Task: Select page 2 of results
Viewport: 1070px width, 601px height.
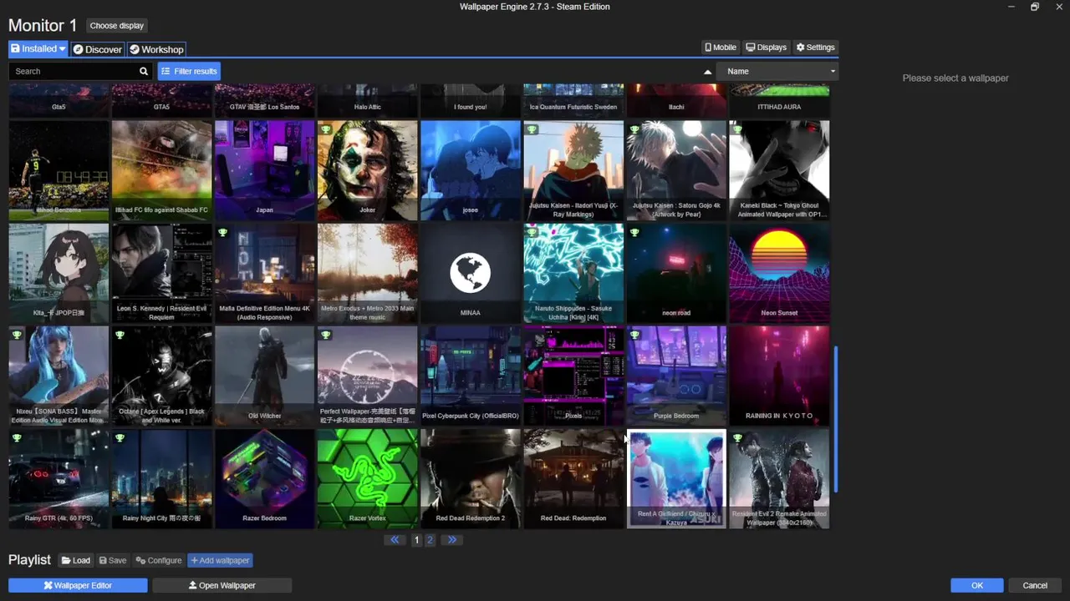Action: point(431,540)
